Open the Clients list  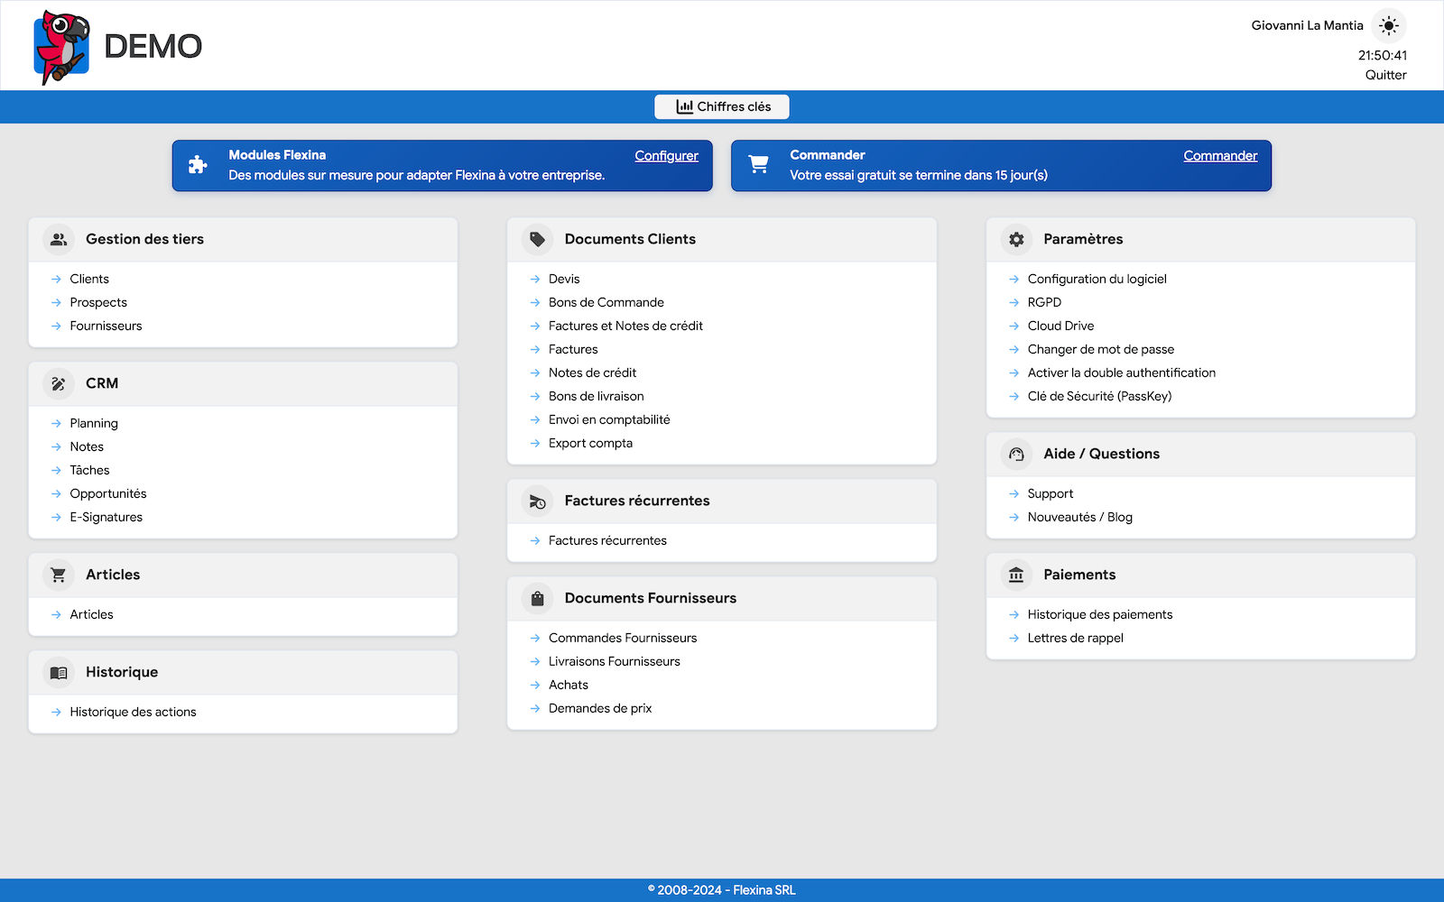89,279
